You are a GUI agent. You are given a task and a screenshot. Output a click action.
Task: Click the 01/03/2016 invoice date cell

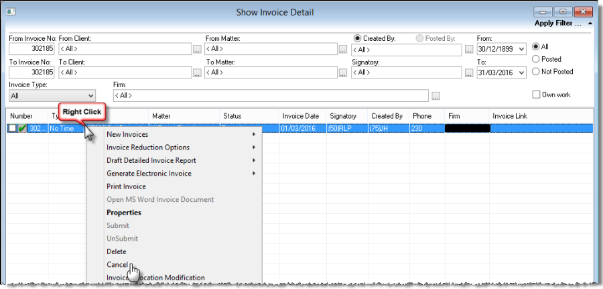click(303, 129)
